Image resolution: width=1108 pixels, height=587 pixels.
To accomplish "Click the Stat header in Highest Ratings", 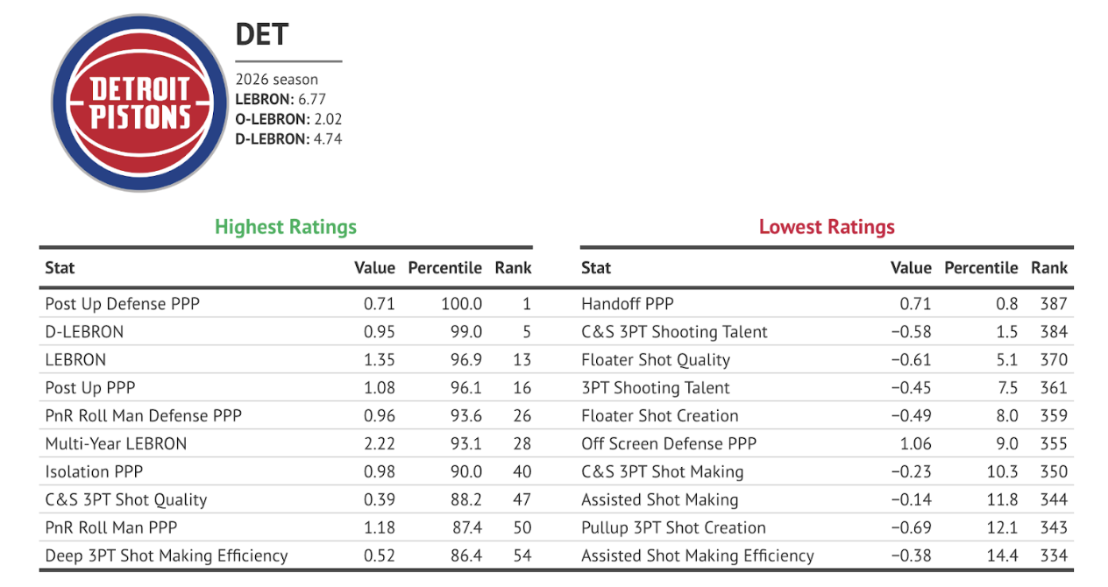I will [x=60, y=268].
